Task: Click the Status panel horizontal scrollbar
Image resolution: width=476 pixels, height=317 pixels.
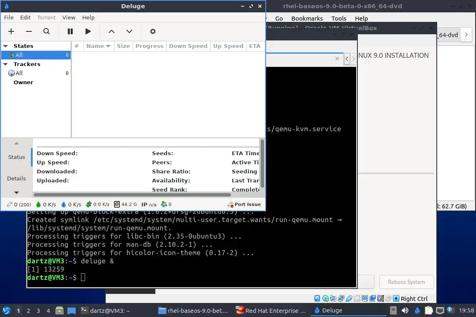Action: (132, 195)
